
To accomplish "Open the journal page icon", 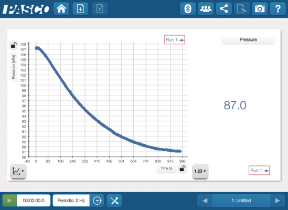I will (242, 8).
